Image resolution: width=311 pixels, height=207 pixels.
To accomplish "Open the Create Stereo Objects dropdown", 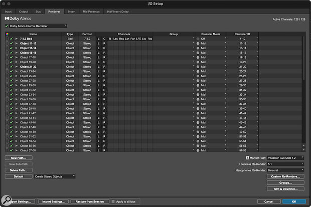I will (55, 176).
